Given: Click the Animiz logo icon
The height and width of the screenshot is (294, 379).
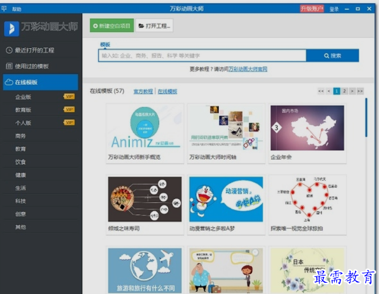Looking at the screenshot, I should coord(11,28).
